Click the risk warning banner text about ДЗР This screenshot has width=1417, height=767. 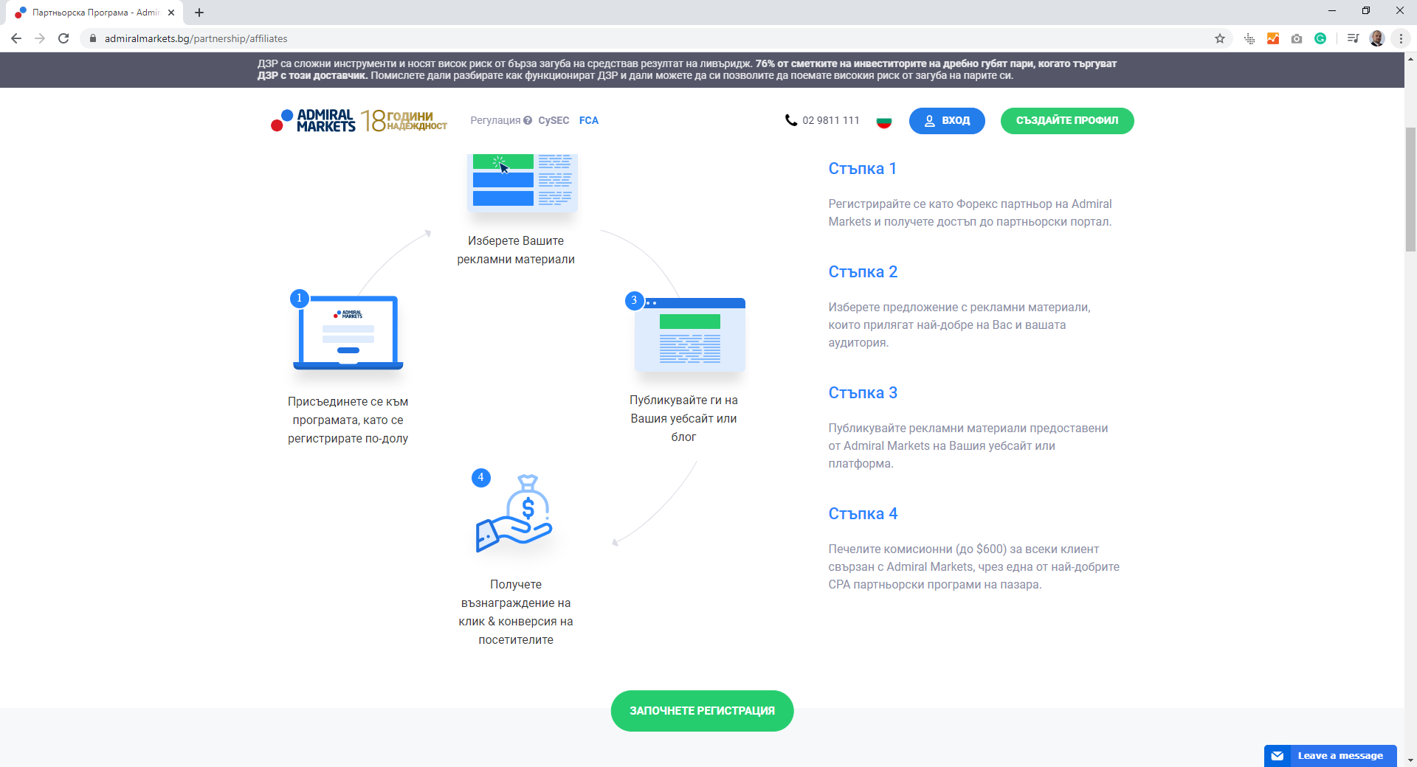coord(686,69)
